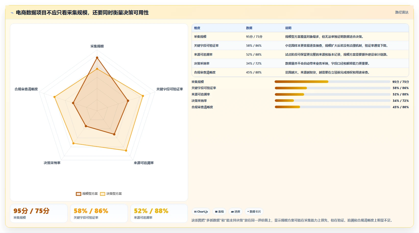419x233 pixels.
Task: Click the 表格 tag chip
Action: 219,212
